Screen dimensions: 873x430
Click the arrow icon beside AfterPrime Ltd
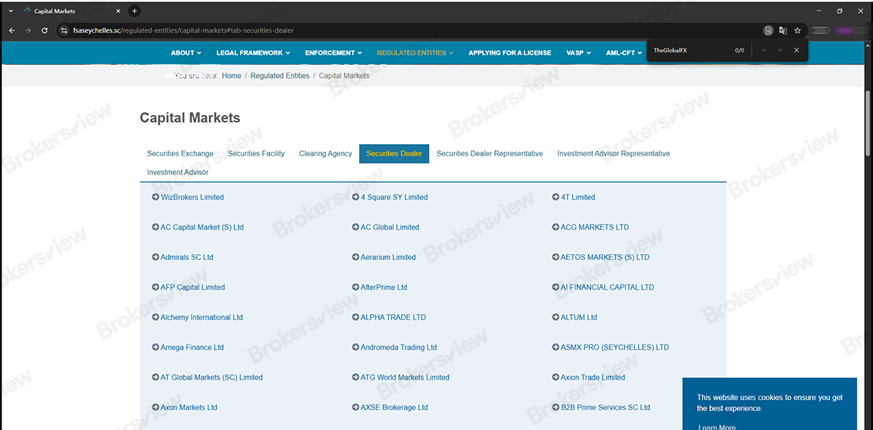[355, 287]
